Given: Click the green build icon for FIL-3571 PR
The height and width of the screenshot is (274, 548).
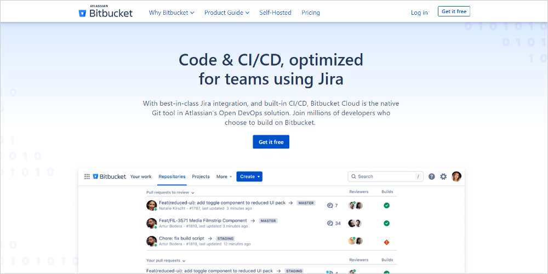Looking at the screenshot, I should pos(386,223).
